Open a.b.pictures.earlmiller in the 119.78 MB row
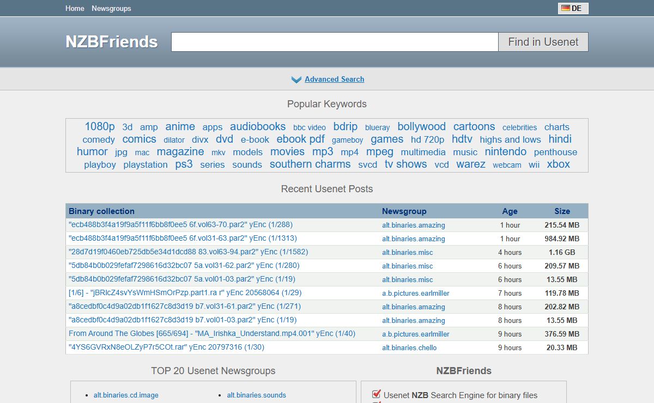 point(416,293)
